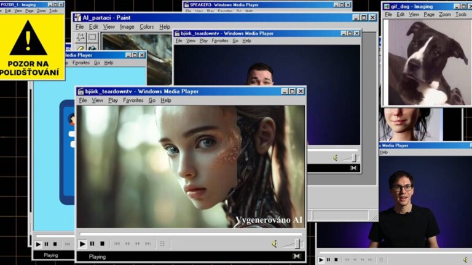
Task: Click Play in bottom-right media player
Action: click(x=321, y=259)
